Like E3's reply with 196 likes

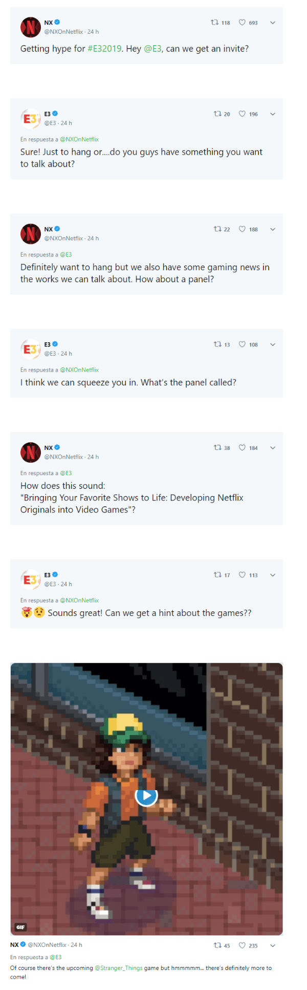point(243,114)
